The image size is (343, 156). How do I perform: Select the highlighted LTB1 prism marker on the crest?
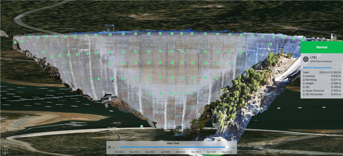click(x=302, y=39)
